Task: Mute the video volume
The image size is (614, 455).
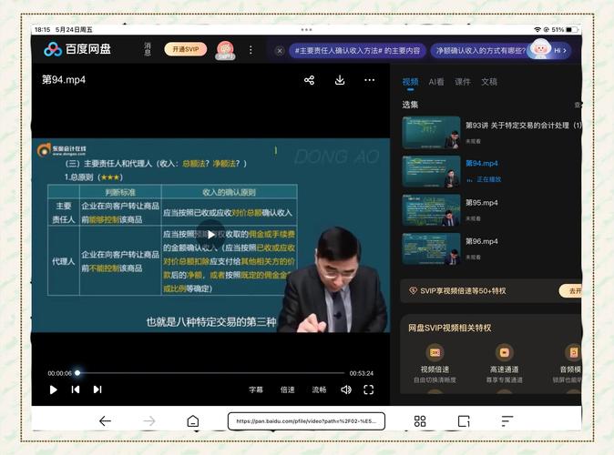Action: point(346,389)
